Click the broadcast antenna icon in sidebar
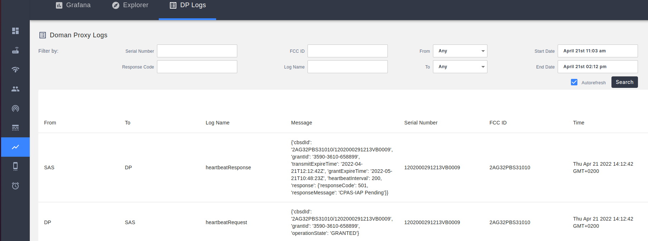Viewport: 648px width, 241px height. point(15,108)
